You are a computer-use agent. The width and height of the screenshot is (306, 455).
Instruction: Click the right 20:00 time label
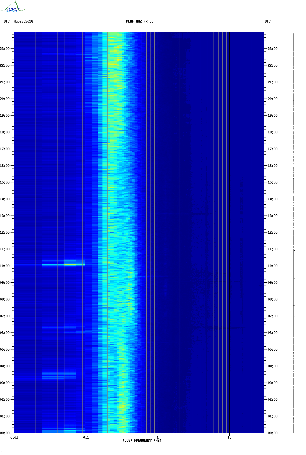pos(272,99)
